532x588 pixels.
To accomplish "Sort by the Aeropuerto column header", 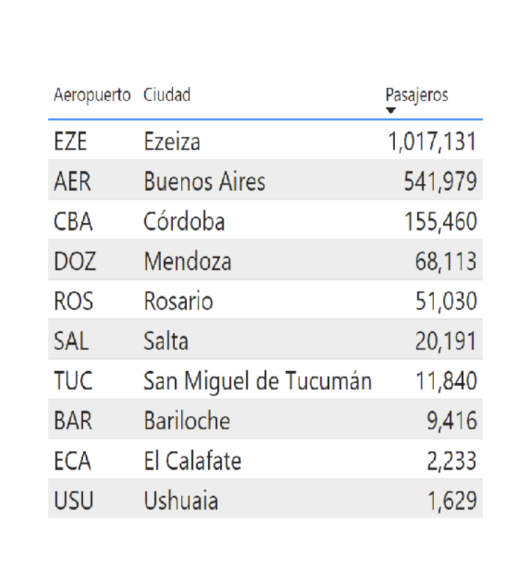I will tap(92, 95).
